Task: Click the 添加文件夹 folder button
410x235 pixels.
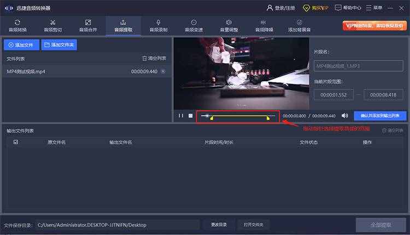Action: (59, 45)
